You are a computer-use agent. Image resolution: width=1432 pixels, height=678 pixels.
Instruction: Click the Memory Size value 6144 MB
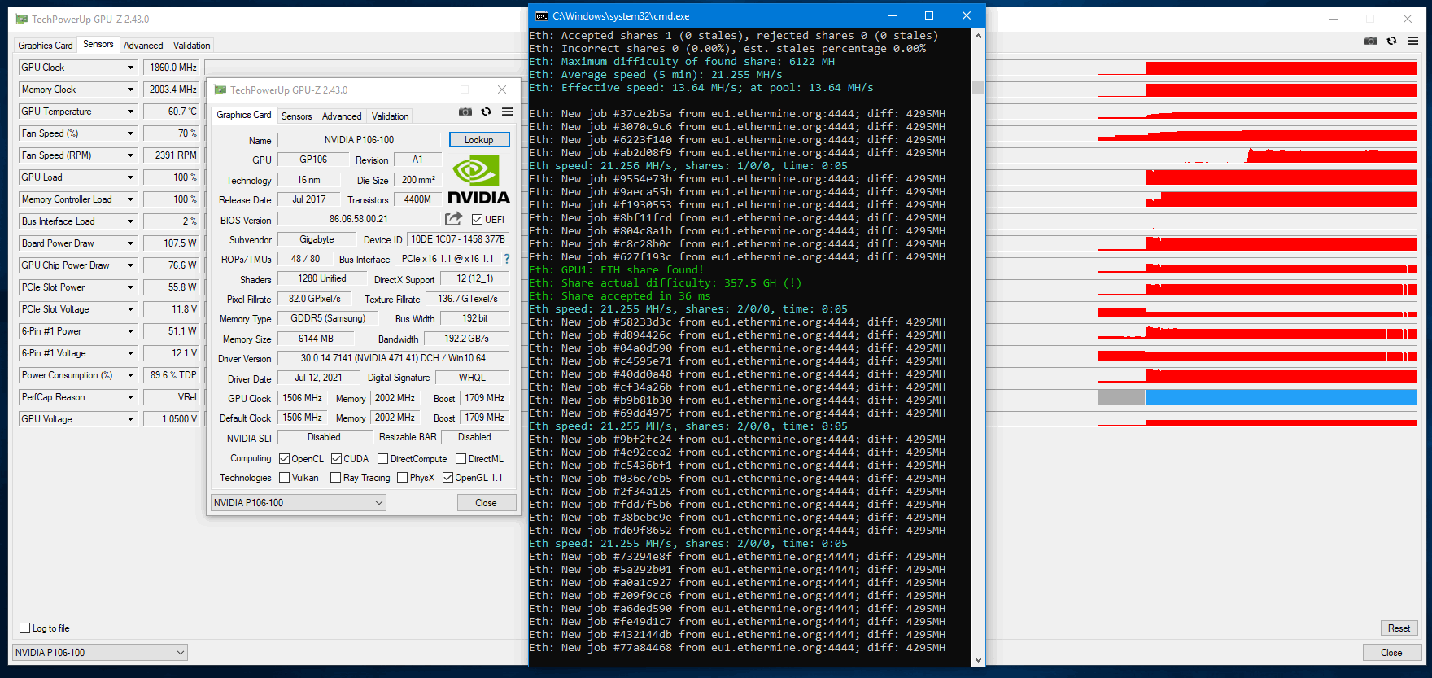(x=316, y=339)
